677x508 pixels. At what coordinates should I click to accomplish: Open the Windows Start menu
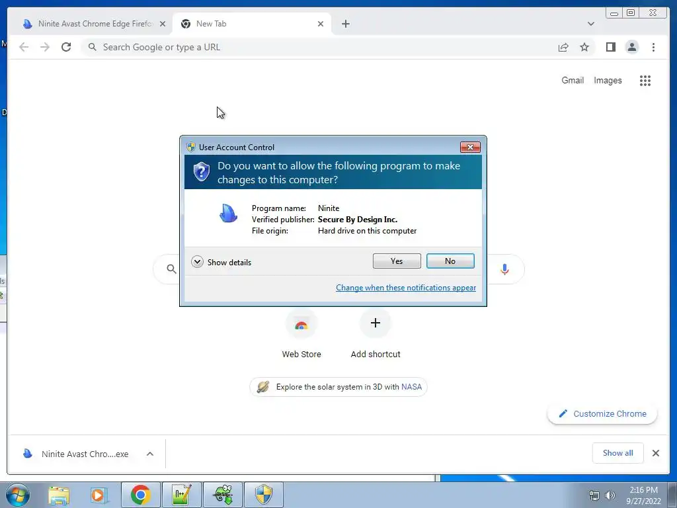[18, 495]
